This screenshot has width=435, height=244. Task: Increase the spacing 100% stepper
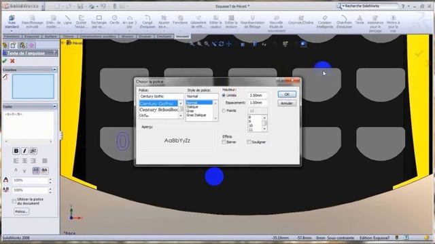tap(50, 188)
